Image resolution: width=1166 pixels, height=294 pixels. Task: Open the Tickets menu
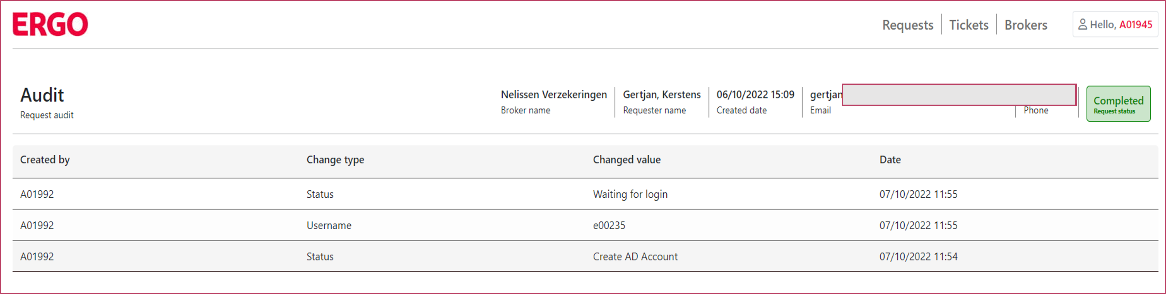tap(969, 25)
